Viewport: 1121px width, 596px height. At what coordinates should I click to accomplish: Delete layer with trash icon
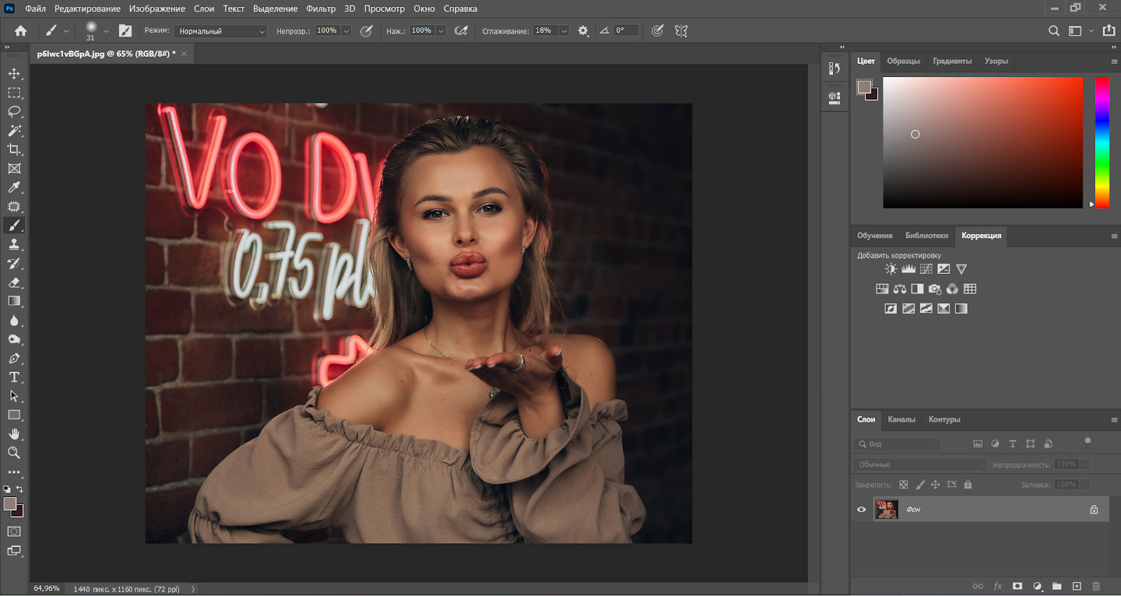tap(1096, 586)
